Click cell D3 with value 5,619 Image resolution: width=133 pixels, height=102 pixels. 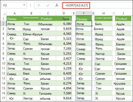64,28
